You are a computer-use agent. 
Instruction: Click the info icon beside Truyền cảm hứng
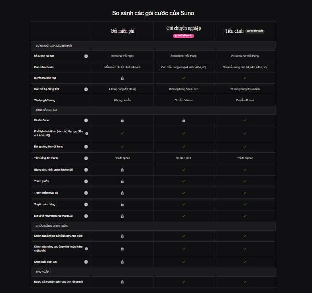(x=86, y=205)
